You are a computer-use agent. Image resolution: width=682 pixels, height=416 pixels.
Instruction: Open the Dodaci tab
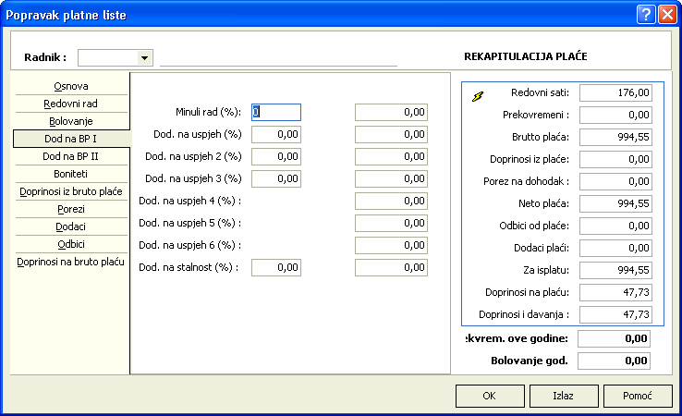tap(71, 226)
